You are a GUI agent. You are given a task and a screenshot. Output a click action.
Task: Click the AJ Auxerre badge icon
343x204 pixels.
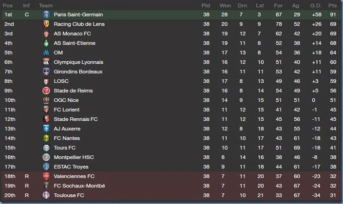(46, 129)
